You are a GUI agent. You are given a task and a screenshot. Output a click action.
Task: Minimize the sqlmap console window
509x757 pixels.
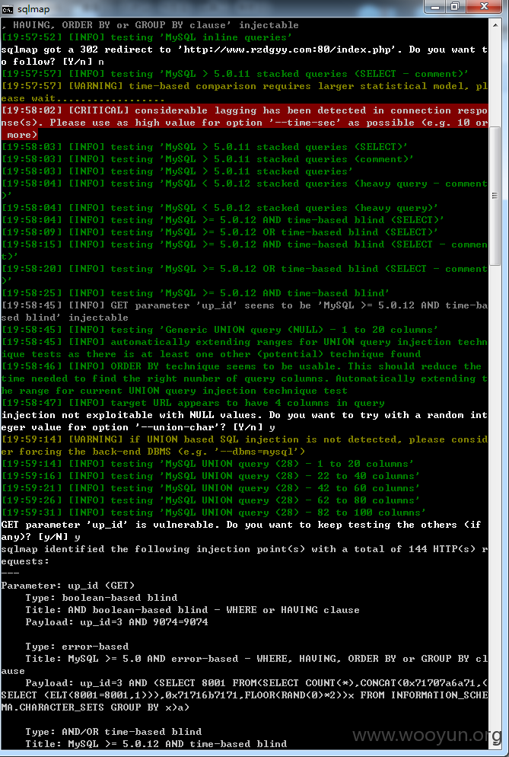pos(436,7)
